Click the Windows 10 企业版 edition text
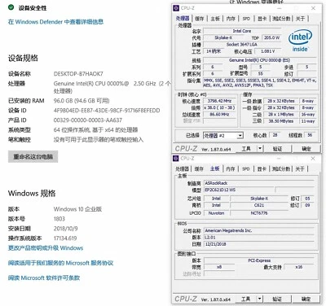This screenshot has height=306, width=326. point(77,209)
